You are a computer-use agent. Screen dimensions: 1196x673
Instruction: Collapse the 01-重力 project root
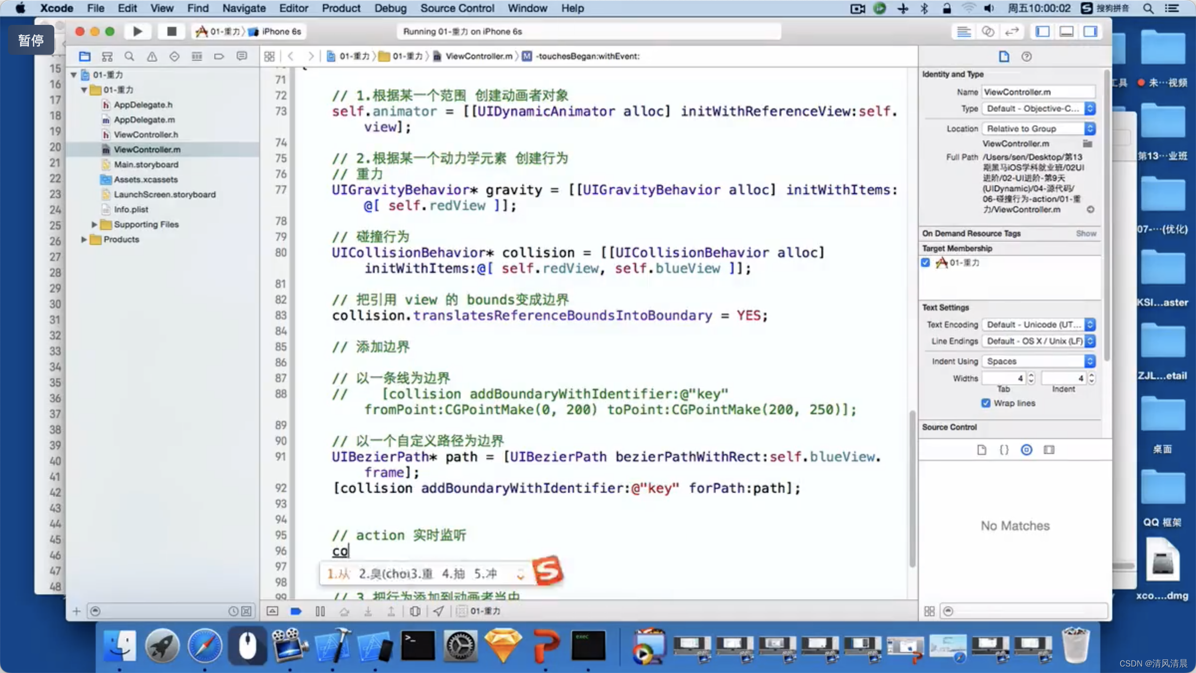[x=74, y=75]
